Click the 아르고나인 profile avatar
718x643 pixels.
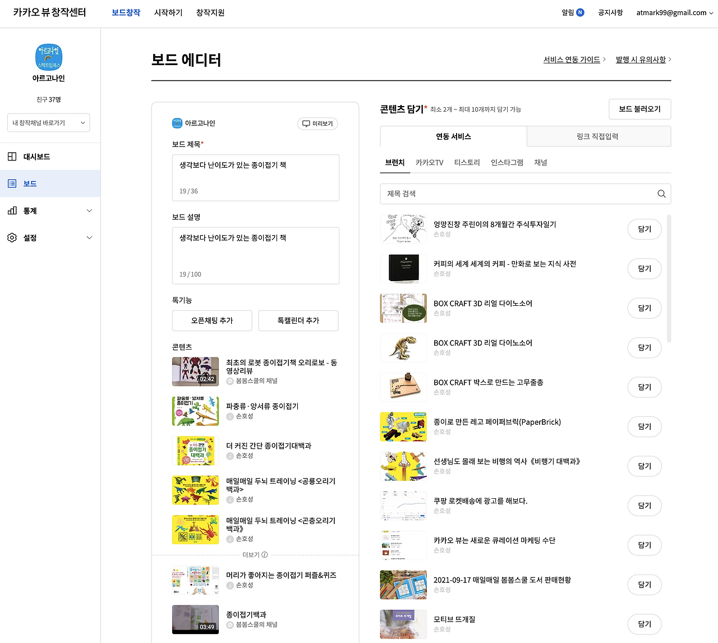click(48, 57)
